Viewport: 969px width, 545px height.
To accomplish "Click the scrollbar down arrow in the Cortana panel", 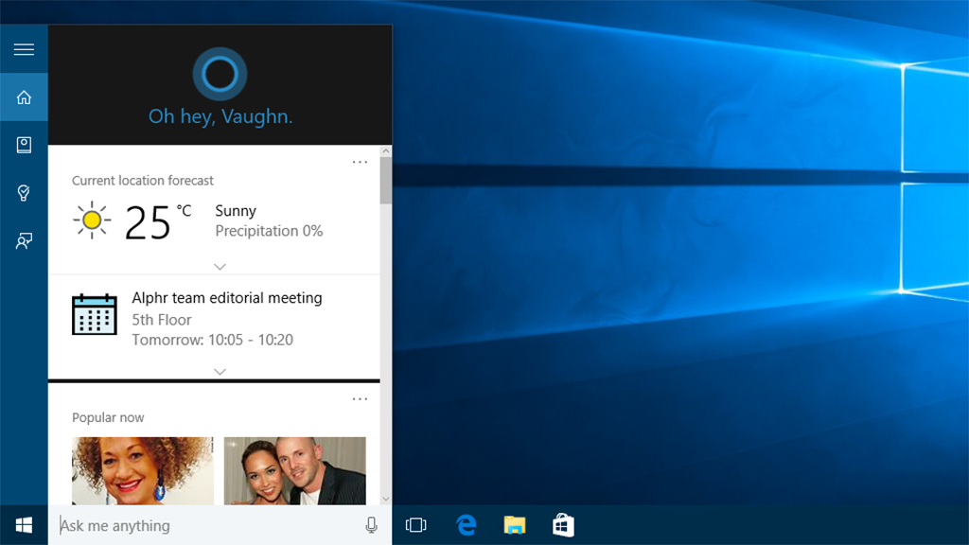I will pyautogui.click(x=386, y=499).
